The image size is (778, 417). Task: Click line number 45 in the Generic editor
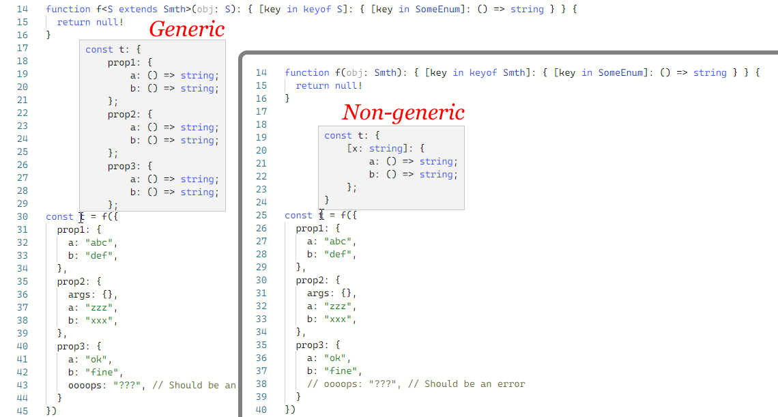(23, 411)
